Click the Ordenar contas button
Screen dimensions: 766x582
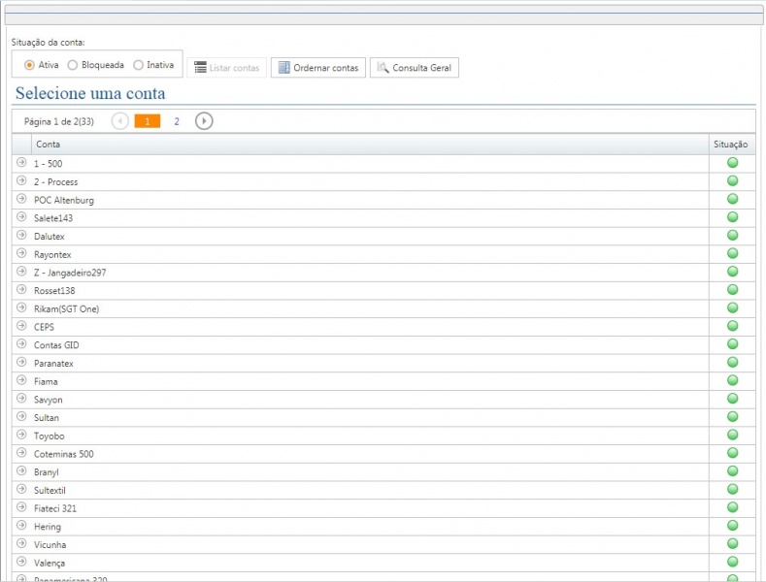click(318, 68)
